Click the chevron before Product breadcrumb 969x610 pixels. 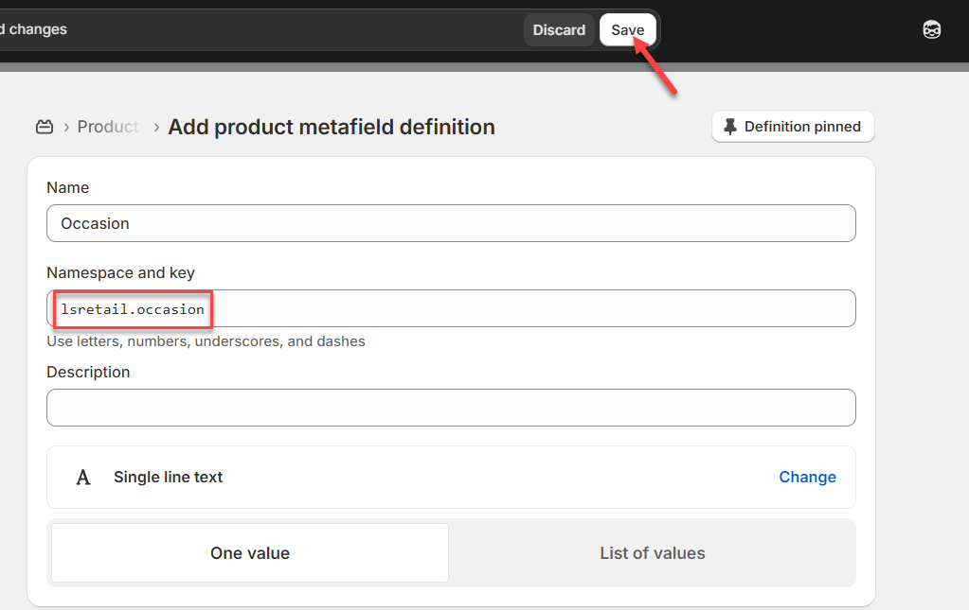point(66,127)
